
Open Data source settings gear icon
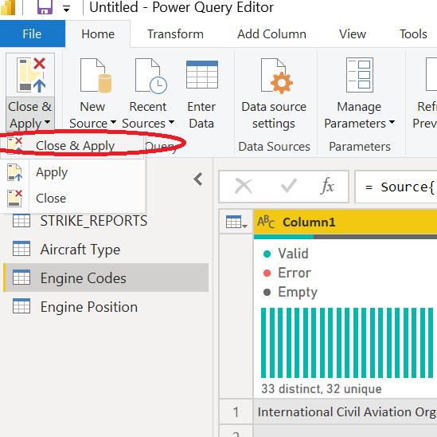click(x=276, y=76)
